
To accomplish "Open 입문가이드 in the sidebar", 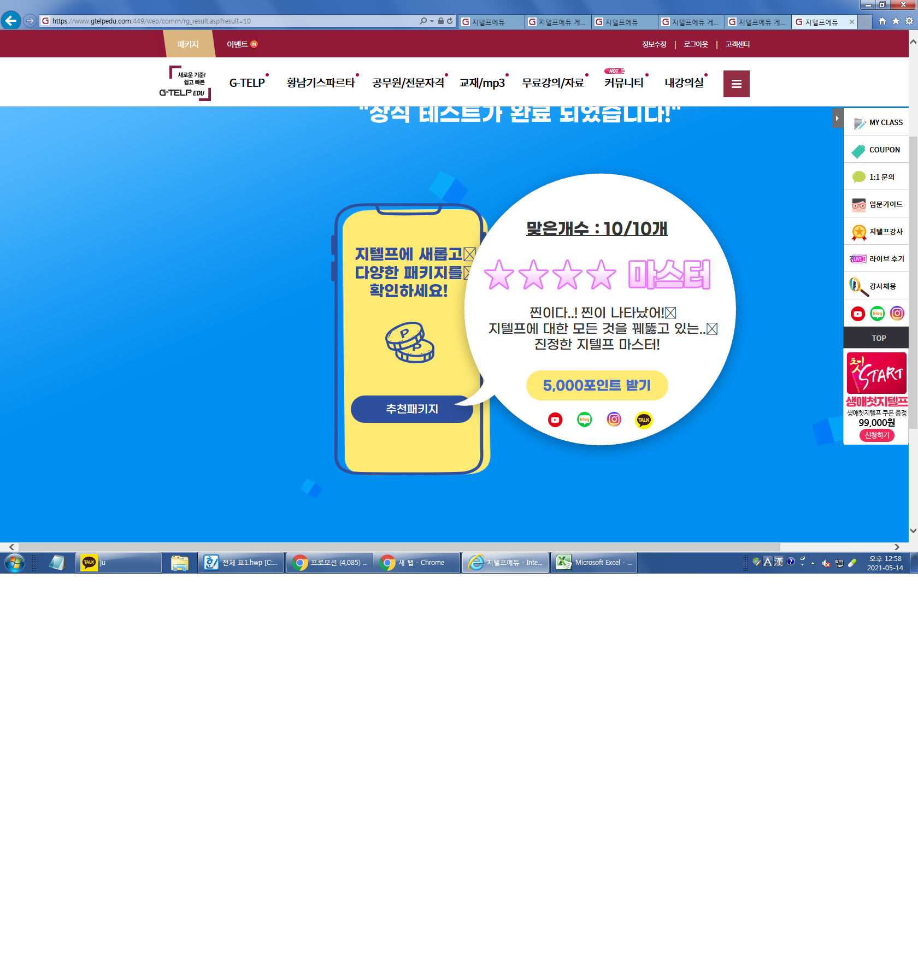I will pos(876,204).
